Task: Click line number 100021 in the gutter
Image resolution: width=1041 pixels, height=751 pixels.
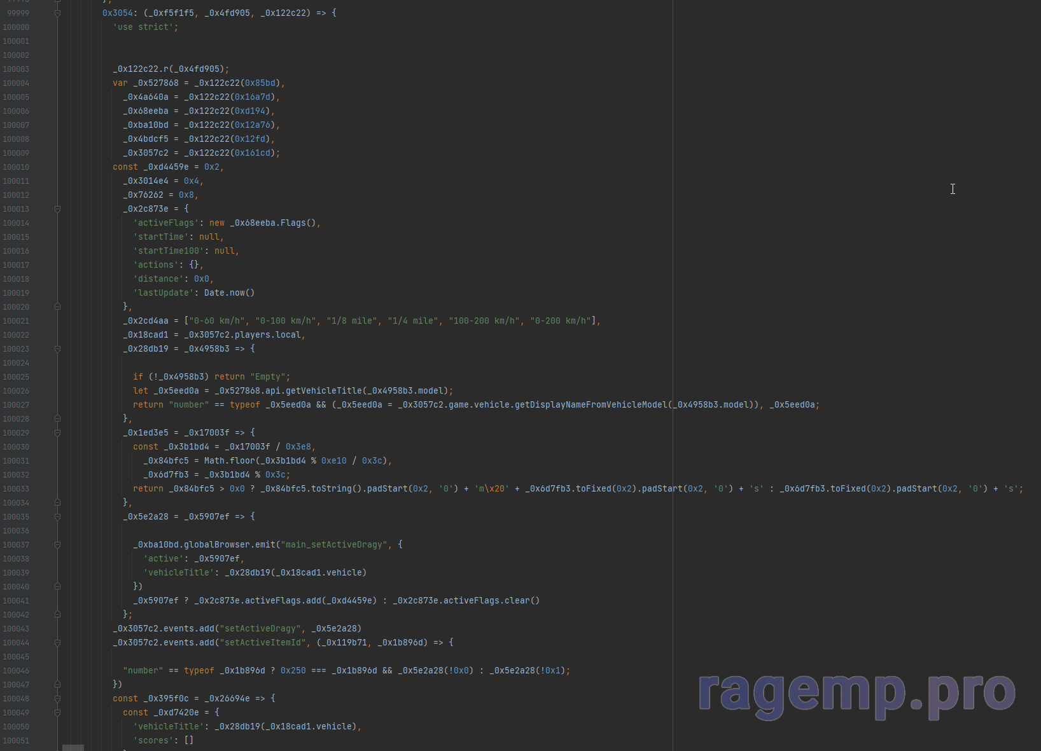Action: tap(16, 320)
